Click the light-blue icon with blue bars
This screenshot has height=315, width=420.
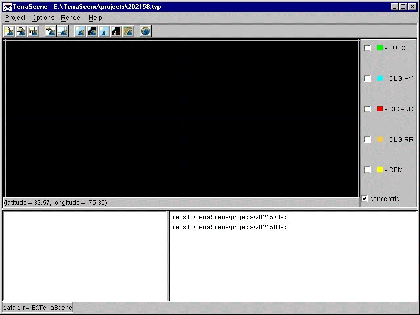pyautogui.click(x=104, y=31)
